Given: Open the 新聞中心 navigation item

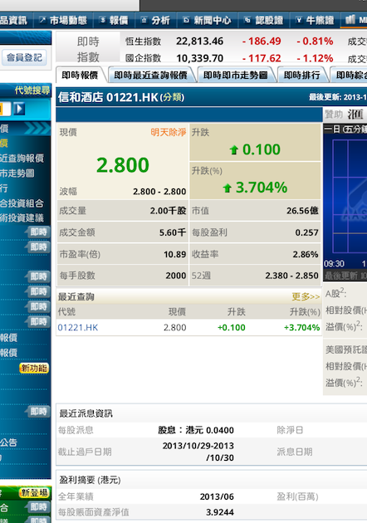Looking at the screenshot, I should coord(207,21).
